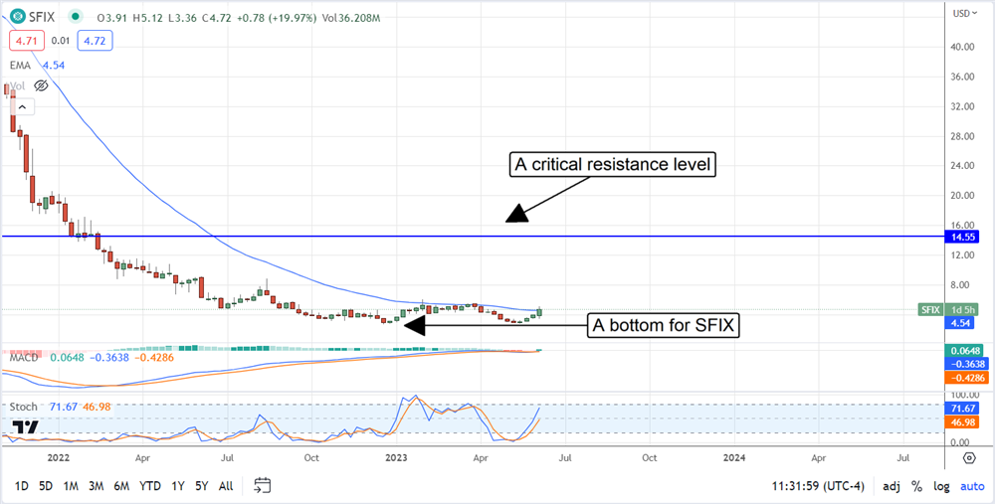
Task: Toggle the adj adjustment option
Action: (x=891, y=486)
